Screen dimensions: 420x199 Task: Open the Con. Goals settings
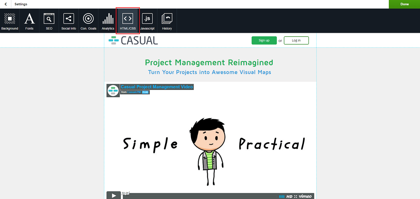[88, 21]
